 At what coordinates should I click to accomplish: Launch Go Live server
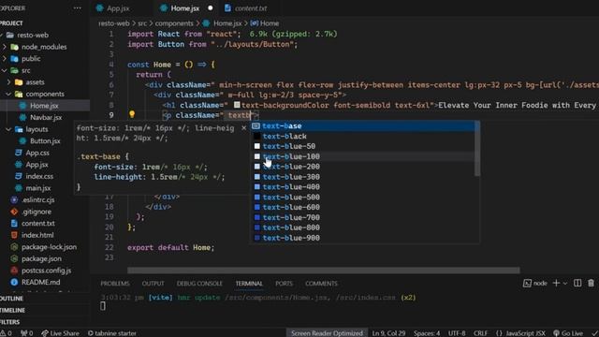tap(568, 333)
